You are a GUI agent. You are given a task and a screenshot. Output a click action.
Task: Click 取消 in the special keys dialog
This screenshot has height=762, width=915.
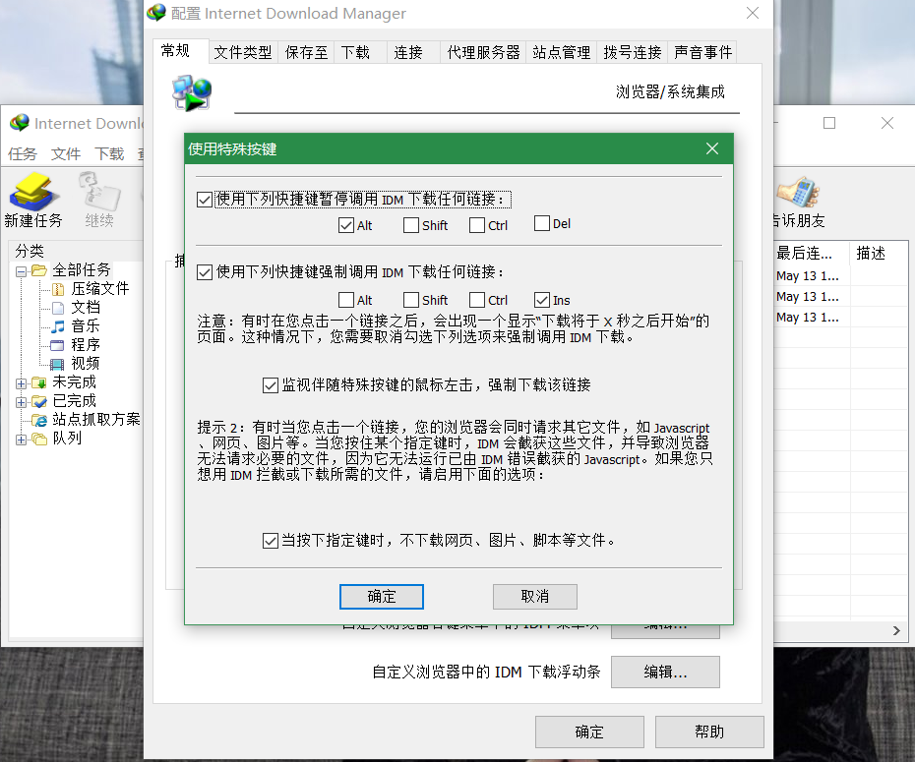tap(535, 597)
